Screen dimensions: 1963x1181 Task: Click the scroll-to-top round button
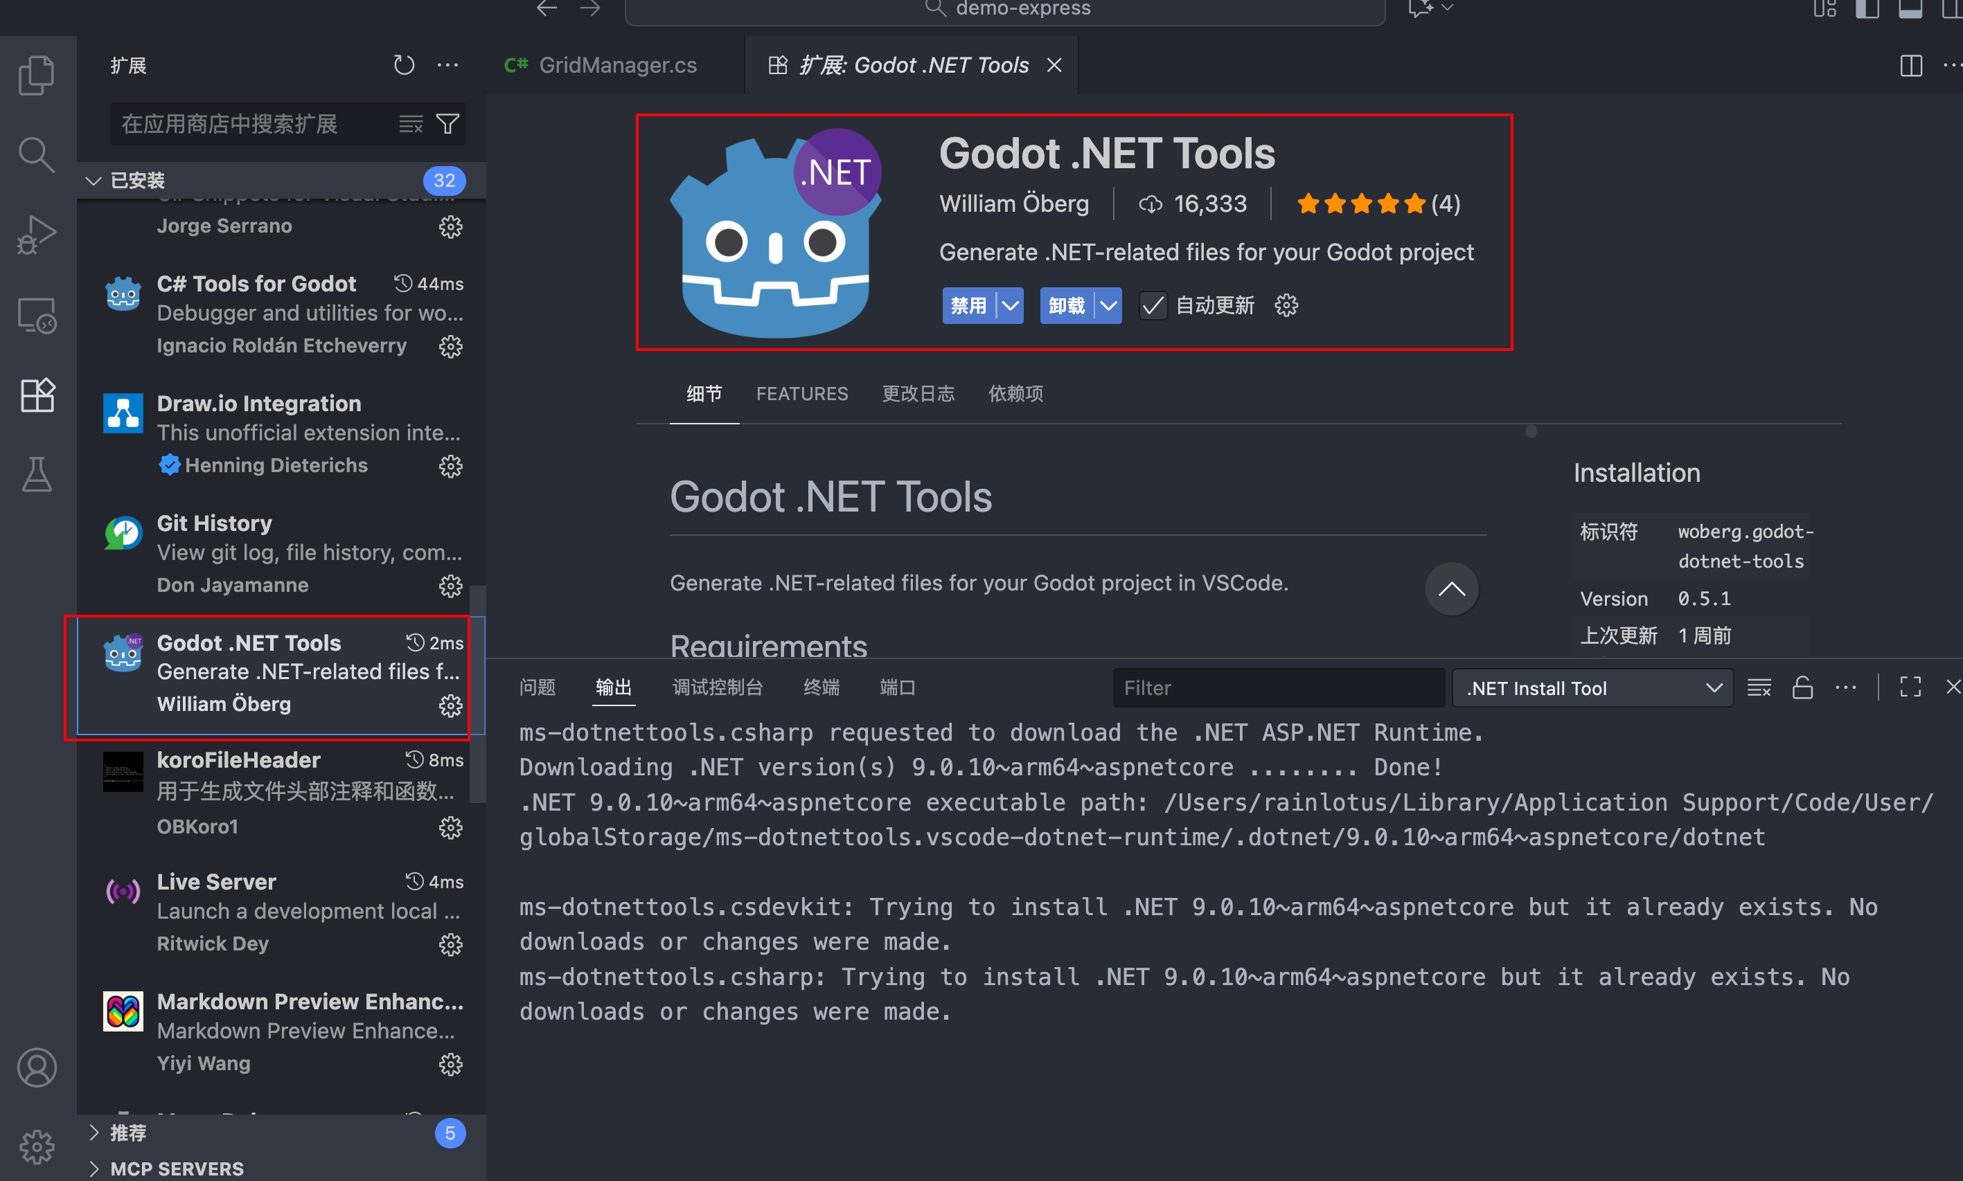(x=1451, y=589)
